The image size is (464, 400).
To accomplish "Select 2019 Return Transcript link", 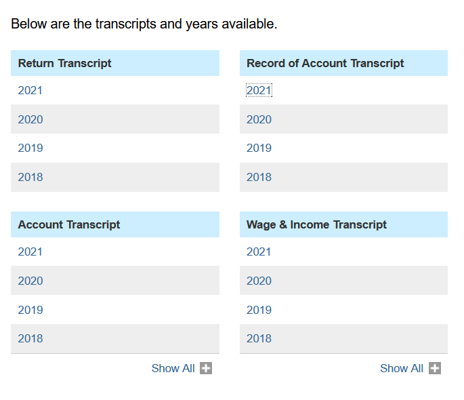I will (x=30, y=148).
